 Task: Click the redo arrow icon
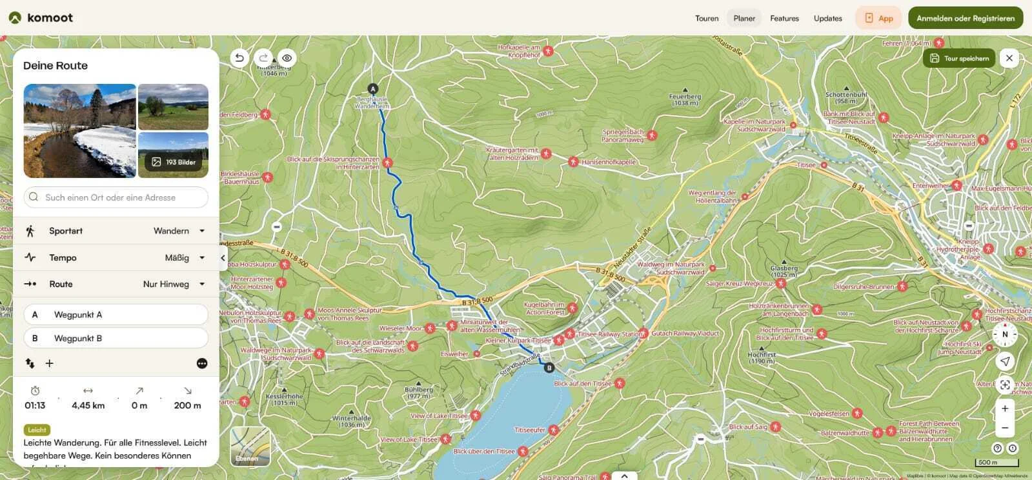point(263,58)
